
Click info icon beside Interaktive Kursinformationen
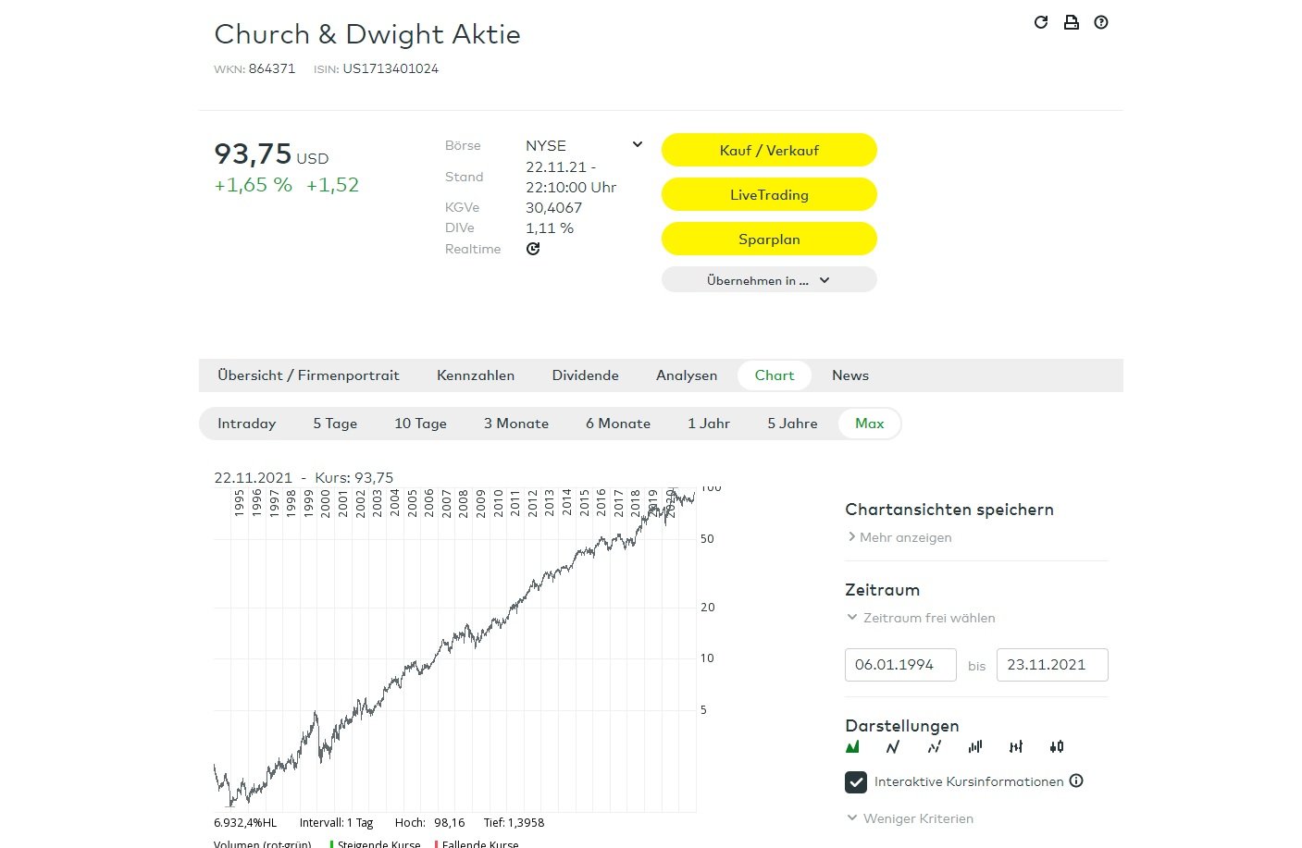coord(1076,780)
